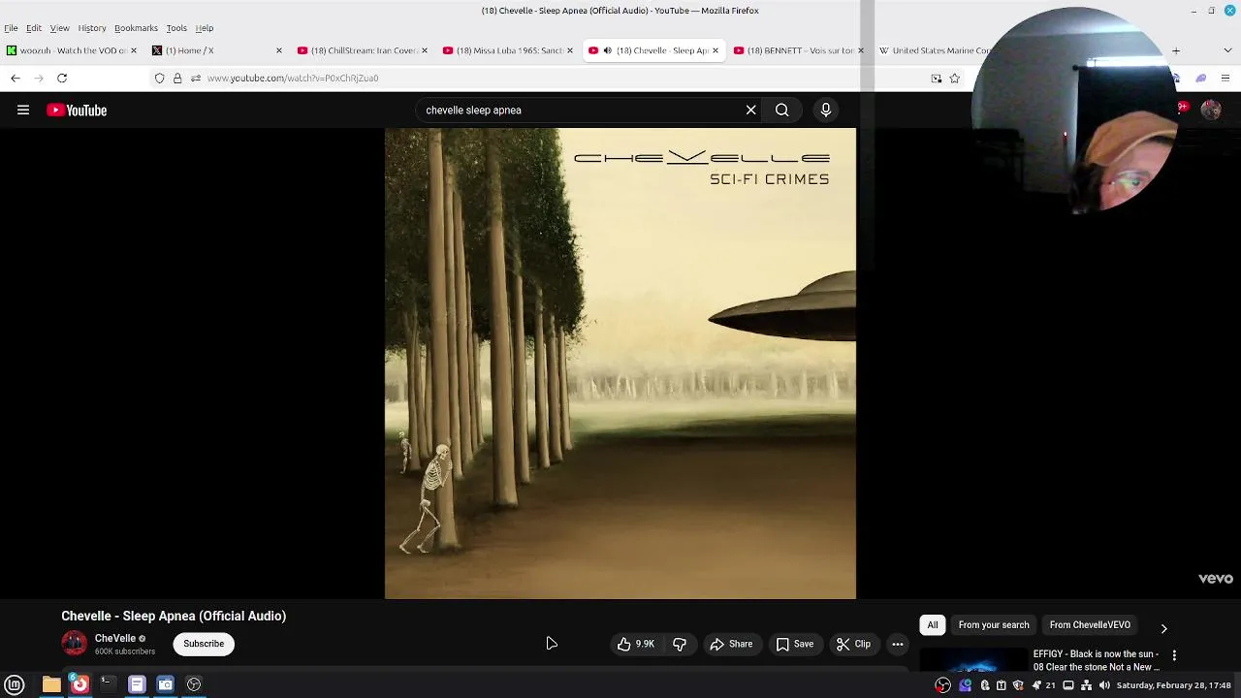Open file manager folder in taskbar
This screenshot has width=1241, height=698.
[51, 684]
